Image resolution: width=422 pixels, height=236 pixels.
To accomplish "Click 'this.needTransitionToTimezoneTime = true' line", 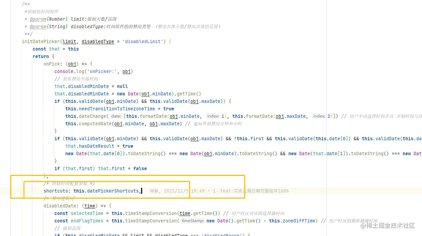I will tap(120, 109).
